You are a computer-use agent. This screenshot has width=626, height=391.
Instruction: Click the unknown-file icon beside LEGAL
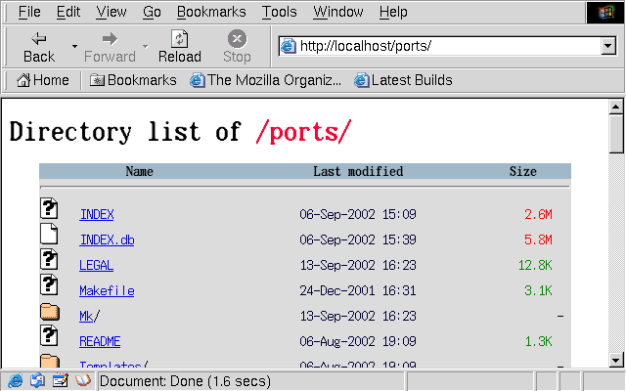(x=49, y=259)
